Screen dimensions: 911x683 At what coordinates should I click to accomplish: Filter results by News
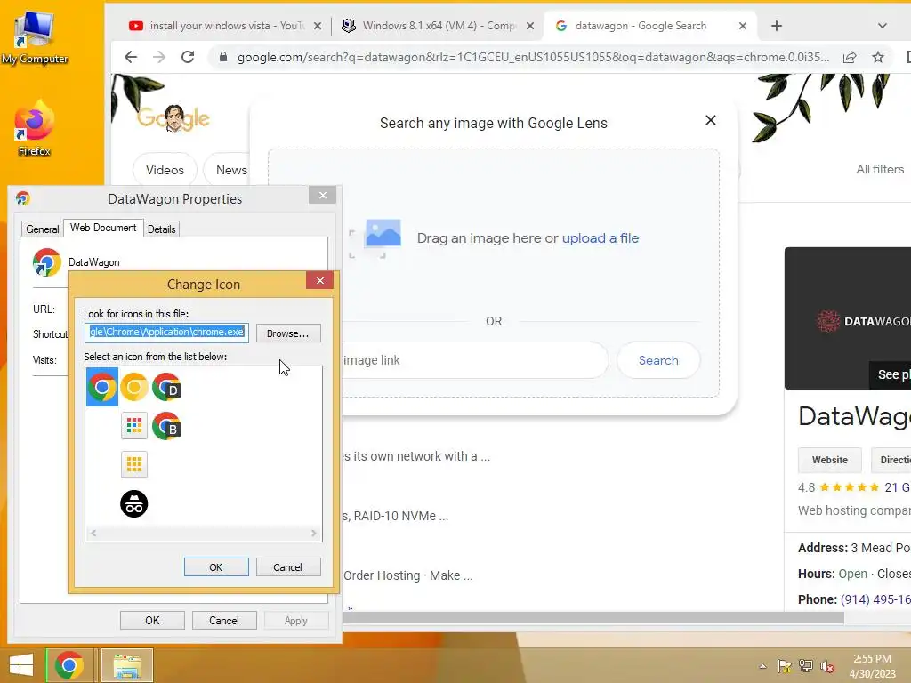231,170
